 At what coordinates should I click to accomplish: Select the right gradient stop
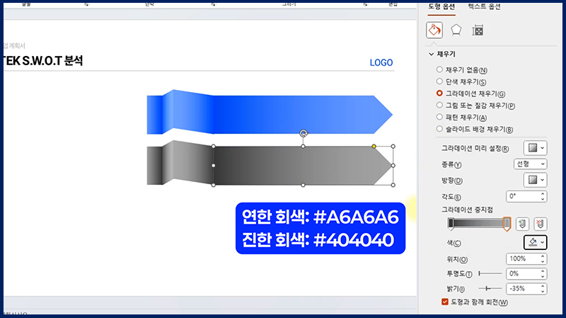tap(507, 224)
